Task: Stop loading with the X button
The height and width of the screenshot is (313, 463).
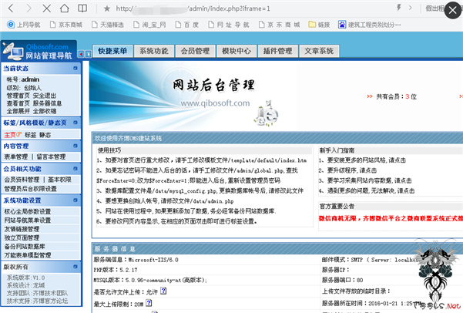Action: click(x=47, y=8)
